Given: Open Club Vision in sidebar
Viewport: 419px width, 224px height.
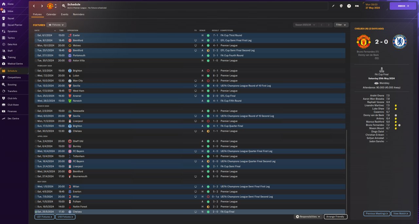Looking at the screenshot, I should tap(13, 105).
